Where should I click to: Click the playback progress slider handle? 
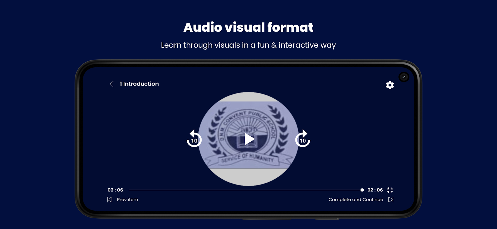[362, 190]
